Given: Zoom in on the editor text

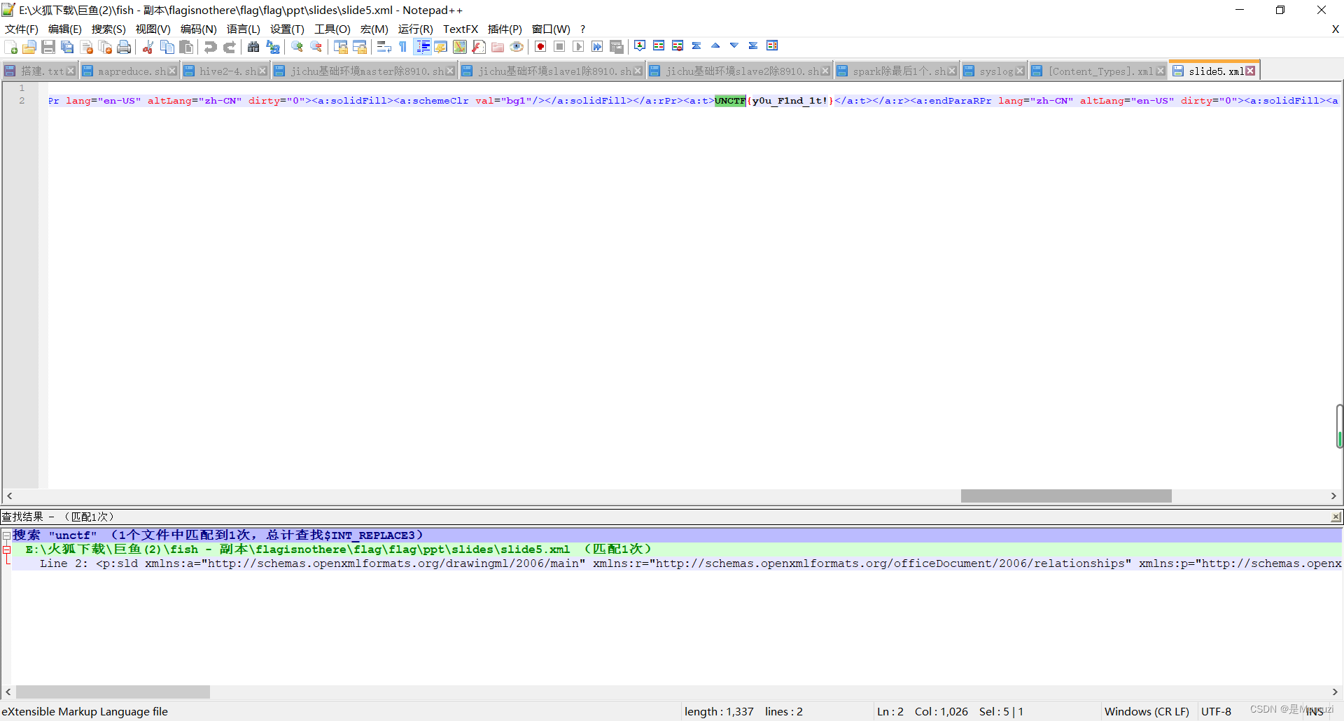Looking at the screenshot, I should [297, 47].
